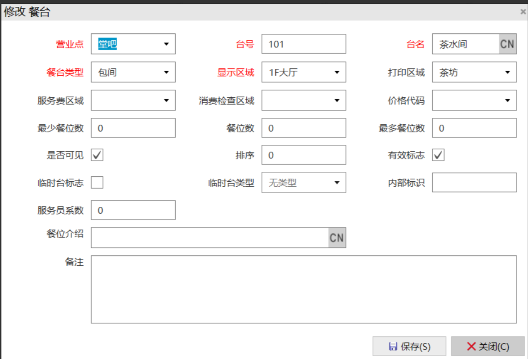Click the 保存(S) button
528x359 pixels.
(409, 346)
